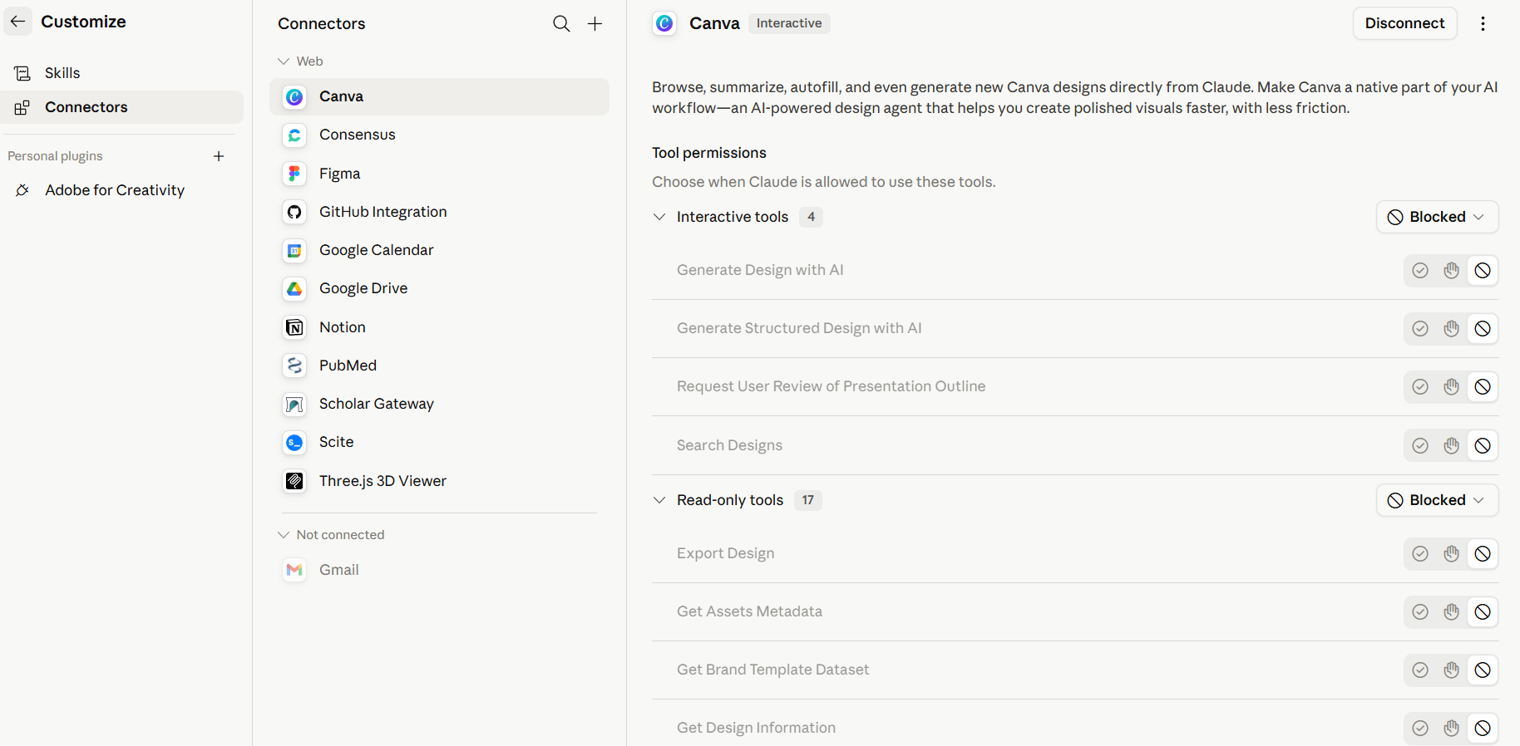Click the Consensus connector name
Image resolution: width=1520 pixels, height=746 pixels.
(357, 135)
